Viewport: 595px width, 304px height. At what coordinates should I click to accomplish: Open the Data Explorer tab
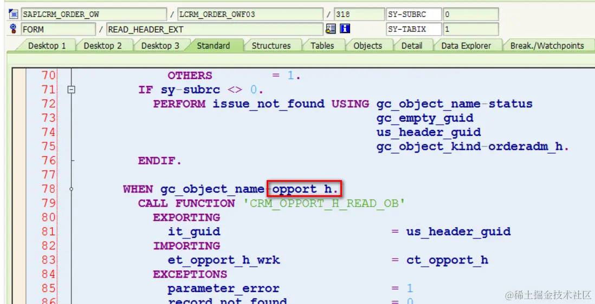(x=466, y=46)
